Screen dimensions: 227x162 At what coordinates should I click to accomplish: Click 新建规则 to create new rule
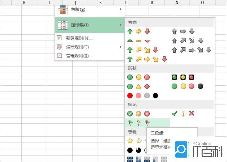click(79, 38)
